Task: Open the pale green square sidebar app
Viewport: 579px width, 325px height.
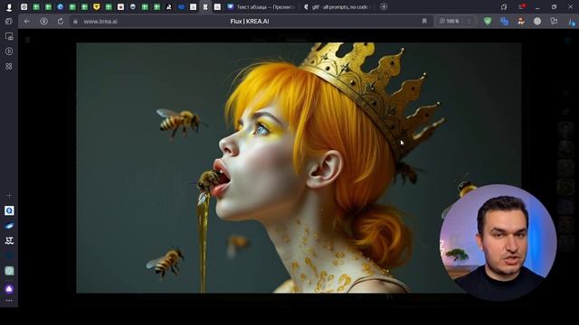Action: [9, 271]
